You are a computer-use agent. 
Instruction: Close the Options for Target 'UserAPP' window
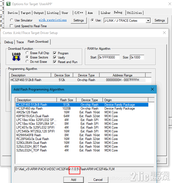[170, 4]
